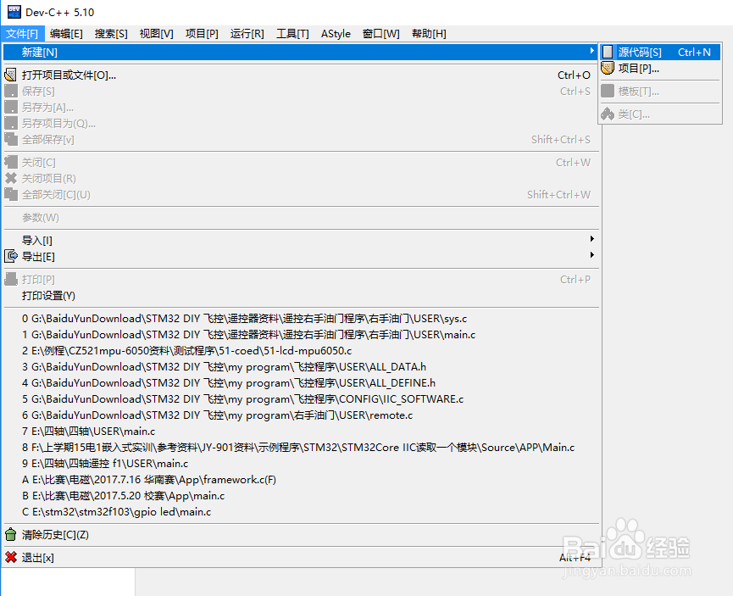Click the icon beside 另存项目为(Q)...
733x596 pixels.
click(x=11, y=123)
